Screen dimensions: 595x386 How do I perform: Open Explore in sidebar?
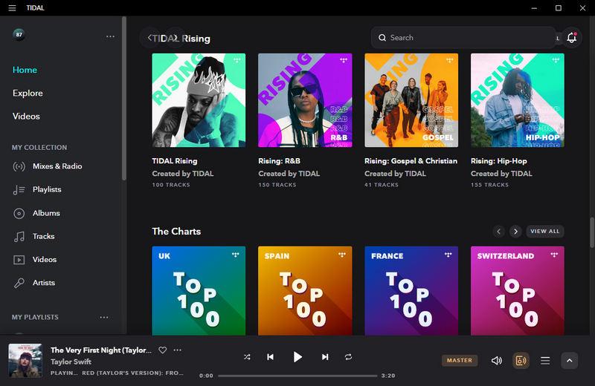(x=28, y=94)
